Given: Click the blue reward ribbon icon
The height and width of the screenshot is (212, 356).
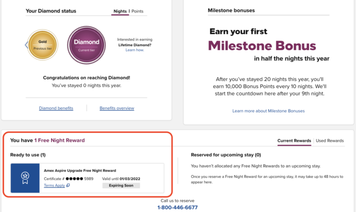Looking at the screenshot, I should point(25,178).
